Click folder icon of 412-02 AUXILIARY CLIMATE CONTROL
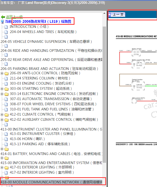157x187 pixels. 6,120
